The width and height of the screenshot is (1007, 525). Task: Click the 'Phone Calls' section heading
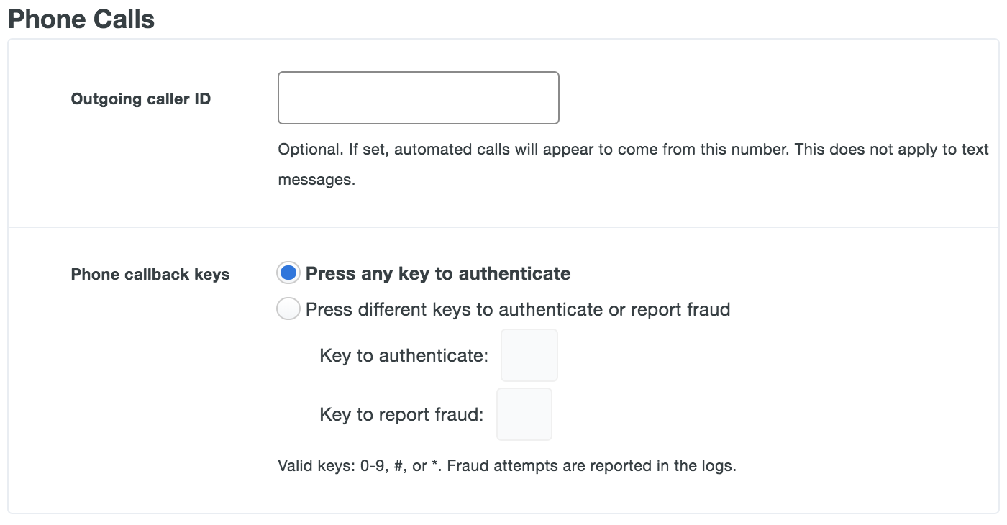tap(81, 19)
